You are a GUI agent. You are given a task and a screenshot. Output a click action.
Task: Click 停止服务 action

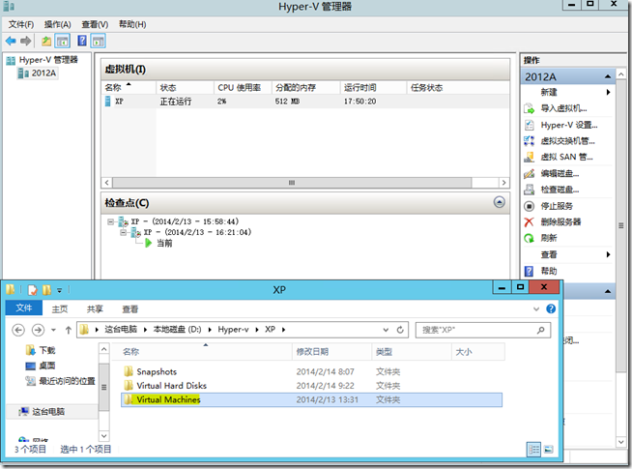tap(557, 206)
